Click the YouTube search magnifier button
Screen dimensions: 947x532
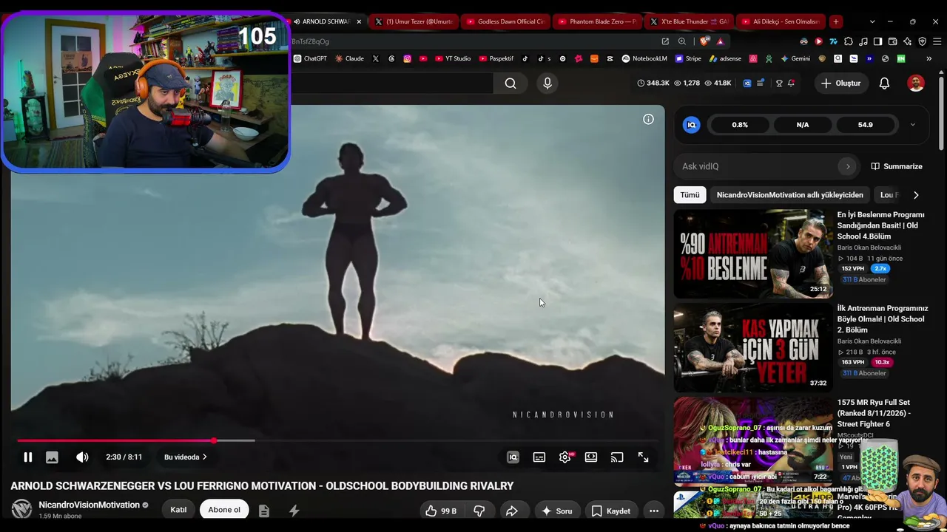[510, 83]
